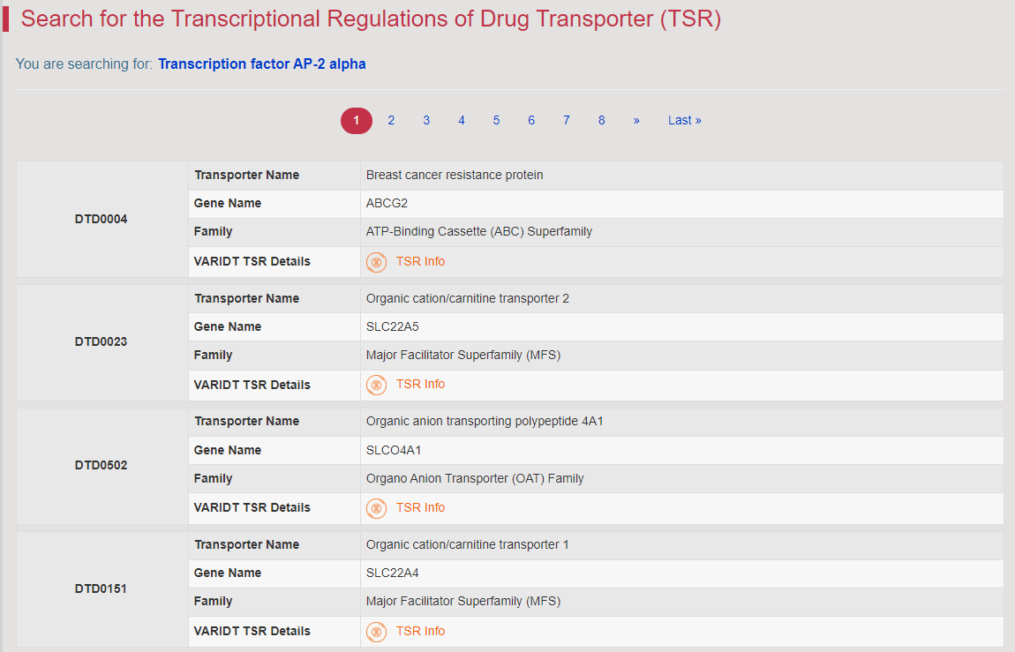The image size is (1015, 652).
Task: Click the TSR icon for SLC22A5
Action: point(376,385)
